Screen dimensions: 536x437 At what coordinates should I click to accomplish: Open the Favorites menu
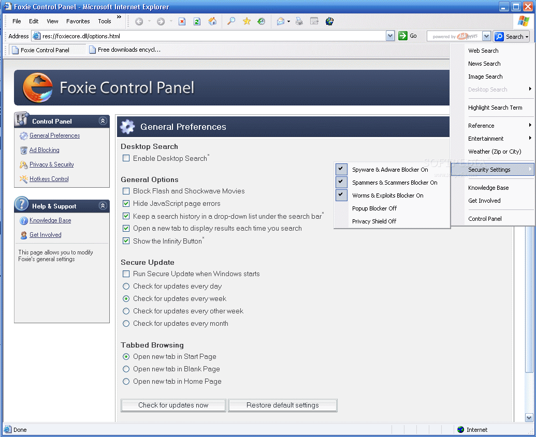click(78, 21)
